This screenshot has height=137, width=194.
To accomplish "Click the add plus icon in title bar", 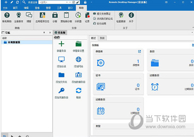I will coord(6,2).
